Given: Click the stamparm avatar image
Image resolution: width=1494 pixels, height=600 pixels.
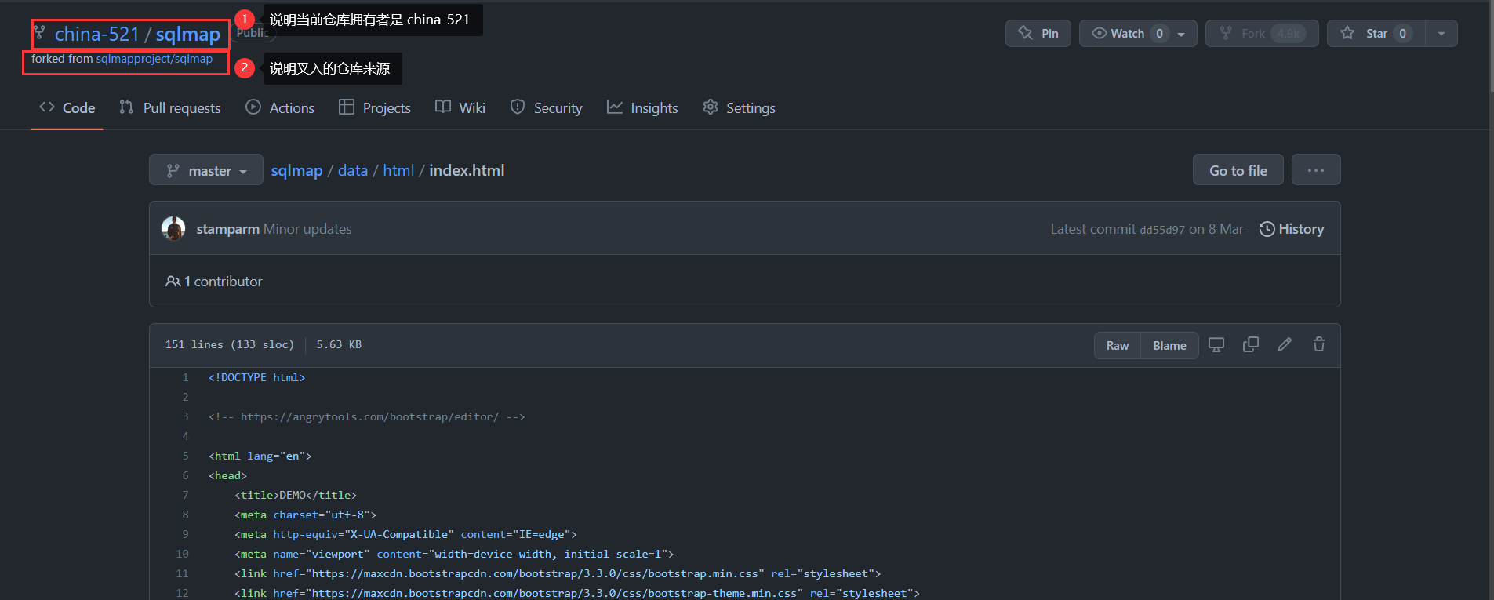Looking at the screenshot, I should [x=173, y=228].
